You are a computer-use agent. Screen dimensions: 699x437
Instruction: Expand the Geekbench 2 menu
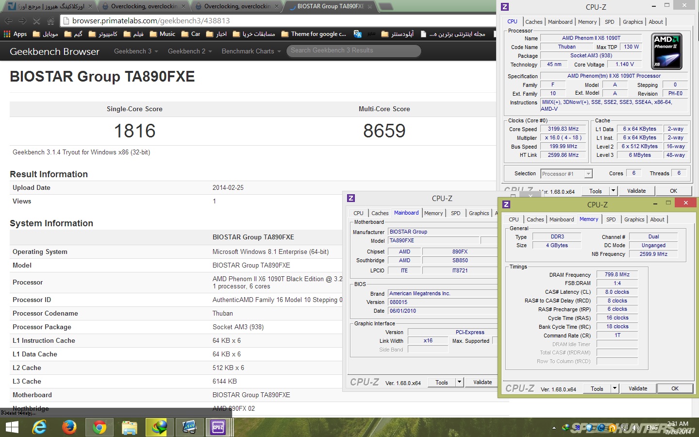click(x=190, y=51)
